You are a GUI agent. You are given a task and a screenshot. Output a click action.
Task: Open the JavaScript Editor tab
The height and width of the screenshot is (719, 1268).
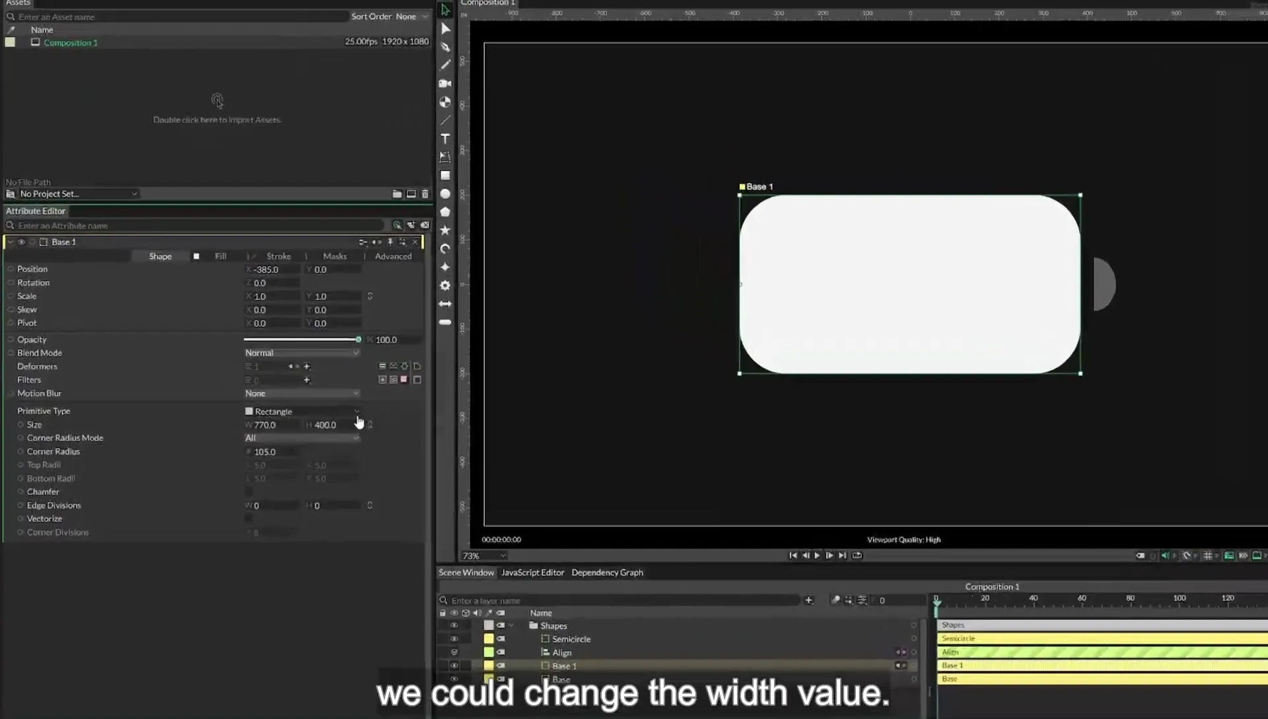pos(532,572)
